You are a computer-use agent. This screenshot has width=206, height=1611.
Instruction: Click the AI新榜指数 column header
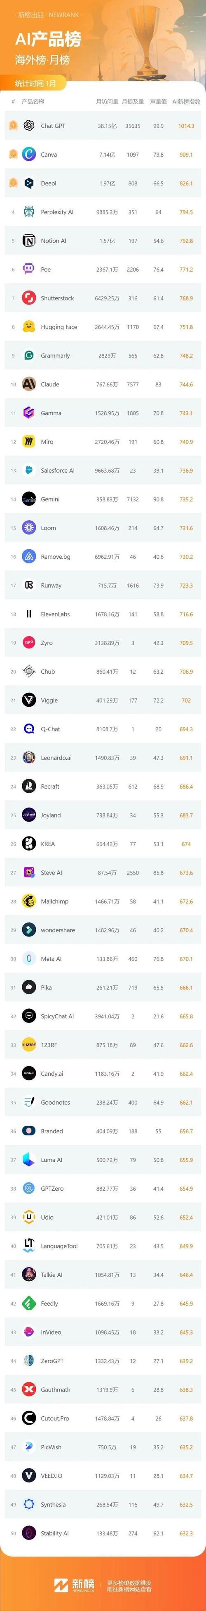(x=186, y=101)
